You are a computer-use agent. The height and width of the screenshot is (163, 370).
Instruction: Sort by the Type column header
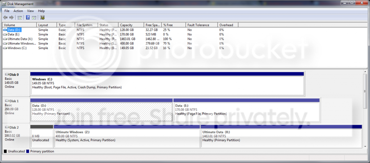point(66,25)
